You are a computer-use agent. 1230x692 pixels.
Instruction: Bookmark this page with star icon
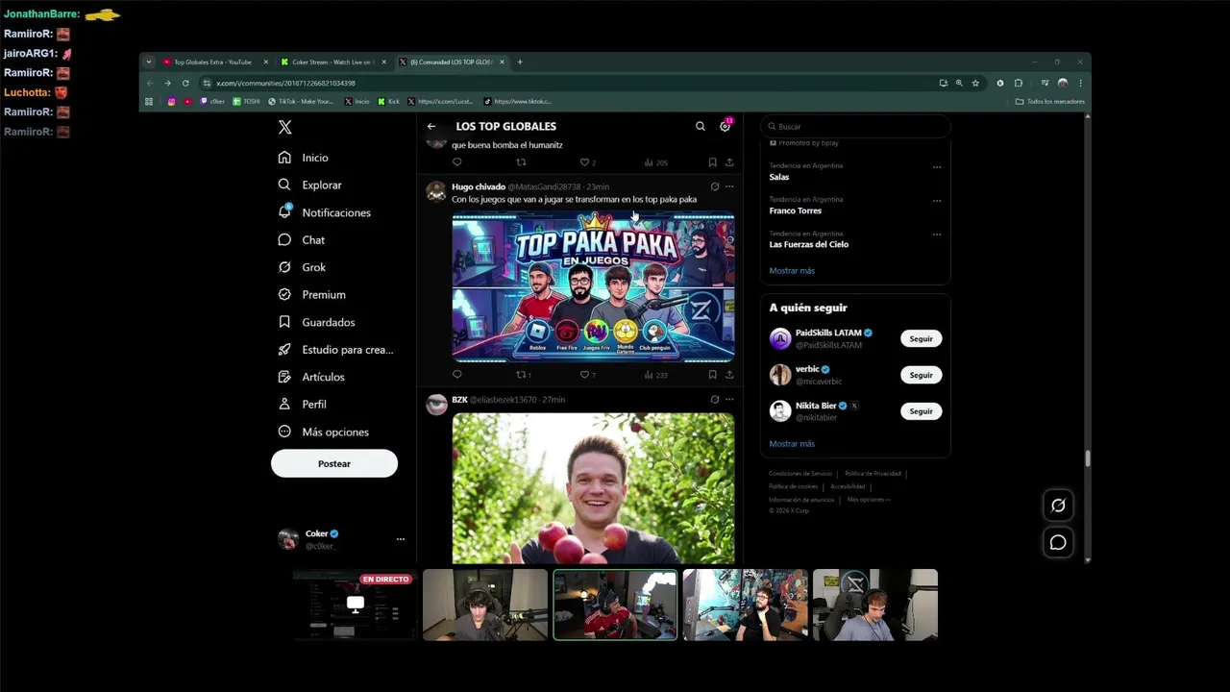(975, 83)
